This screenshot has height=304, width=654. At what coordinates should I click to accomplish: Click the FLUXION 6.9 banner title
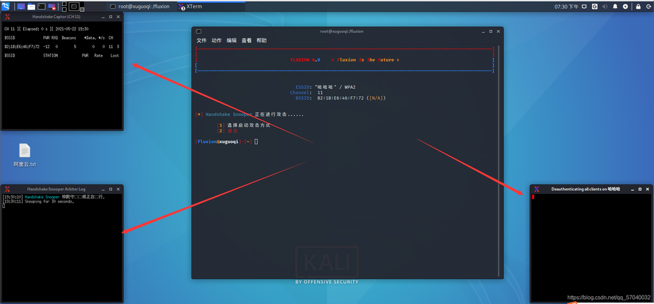(x=305, y=60)
